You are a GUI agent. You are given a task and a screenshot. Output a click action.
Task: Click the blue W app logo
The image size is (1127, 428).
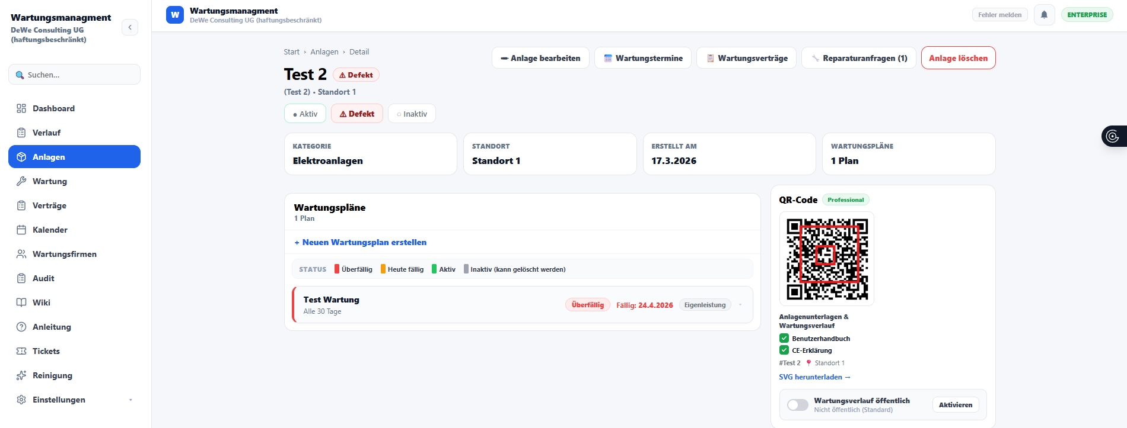(x=175, y=15)
